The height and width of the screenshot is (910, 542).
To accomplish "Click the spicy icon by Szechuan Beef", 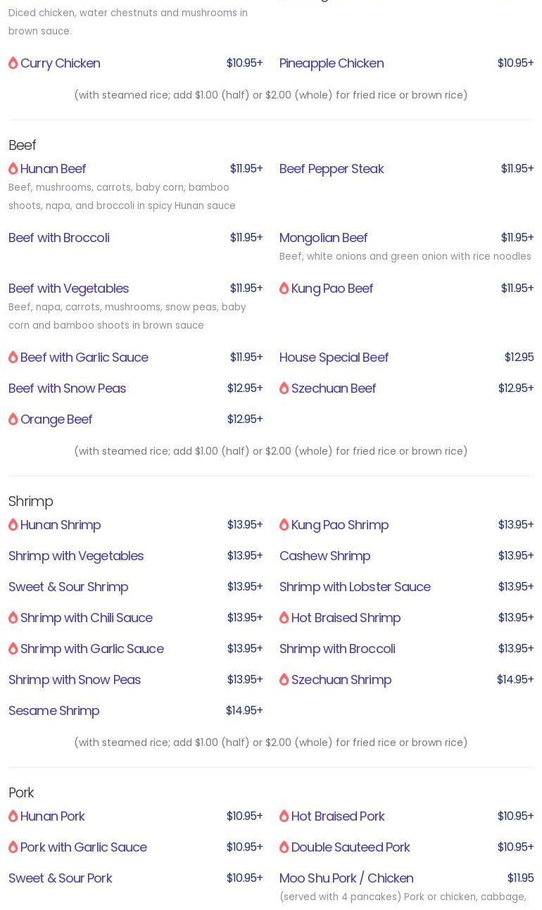I will [x=284, y=388].
